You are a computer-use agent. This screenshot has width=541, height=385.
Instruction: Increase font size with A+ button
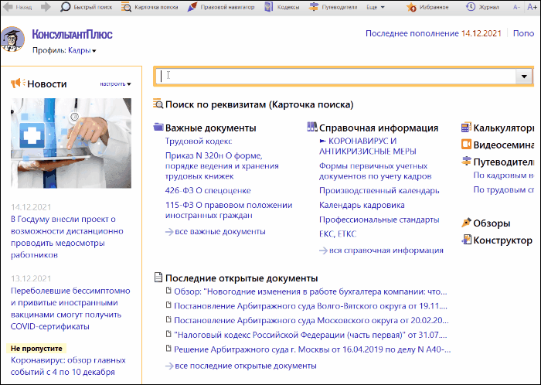click(x=532, y=7)
